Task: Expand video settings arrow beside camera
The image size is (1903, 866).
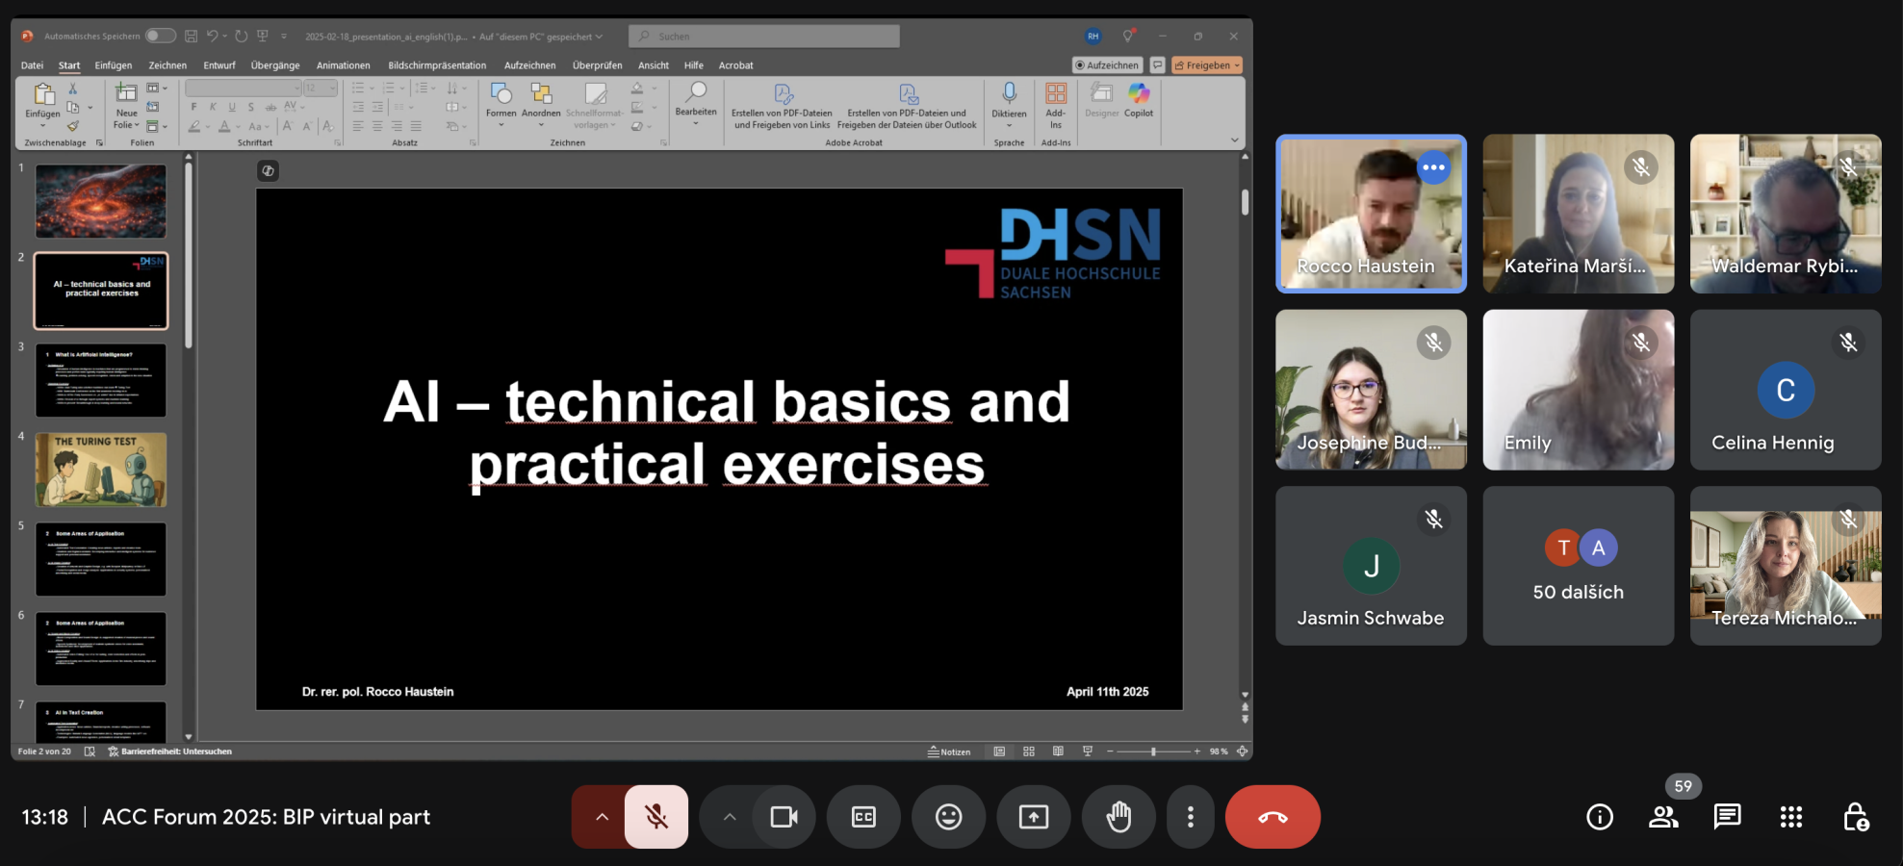Action: (x=730, y=817)
